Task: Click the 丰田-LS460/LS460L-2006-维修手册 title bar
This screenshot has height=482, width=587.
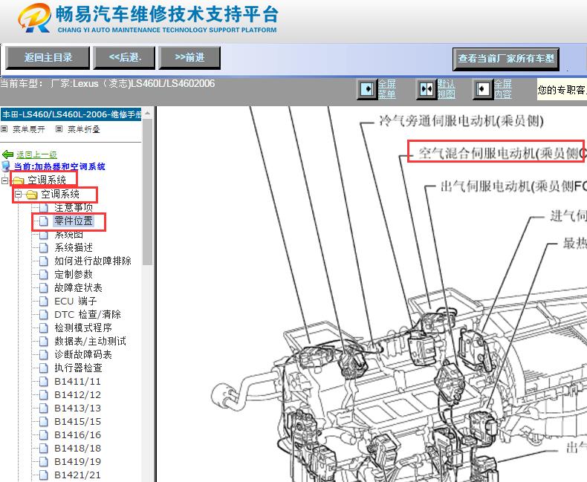Action: [x=71, y=114]
